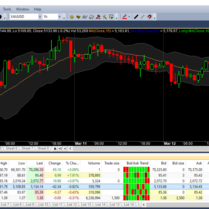The image size is (209, 209).
Task: Switch to the Sheet 6 tab
Action: tap(12, 148)
